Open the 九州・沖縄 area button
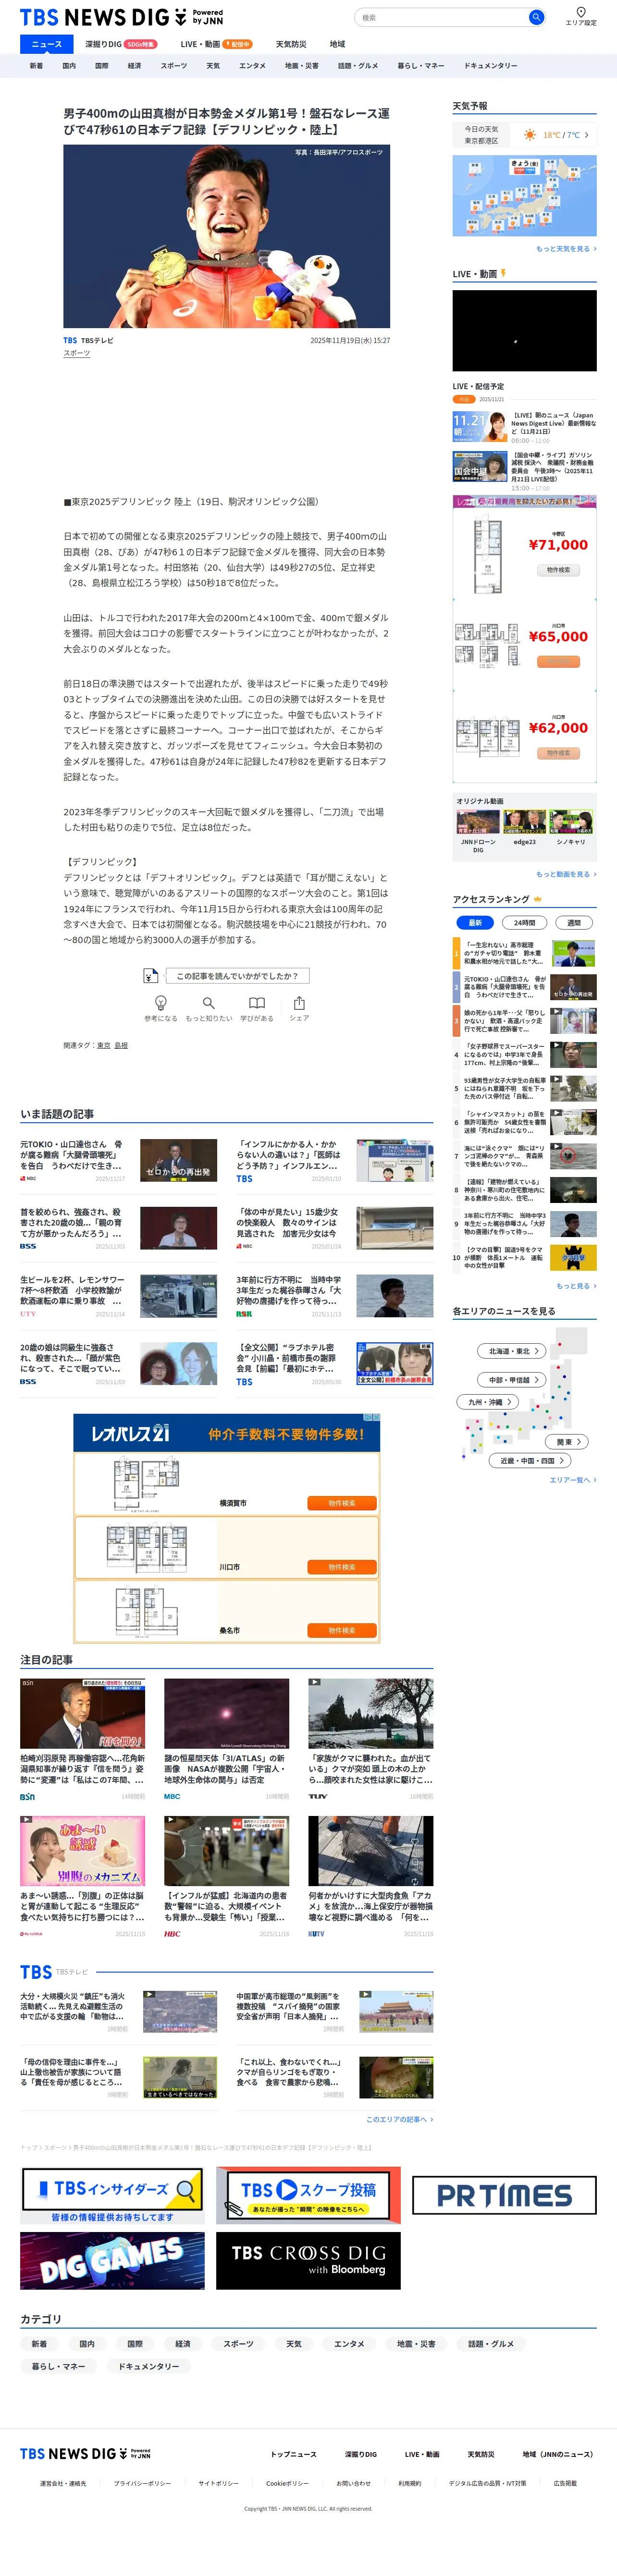This screenshot has height=2576, width=617. (x=489, y=1402)
